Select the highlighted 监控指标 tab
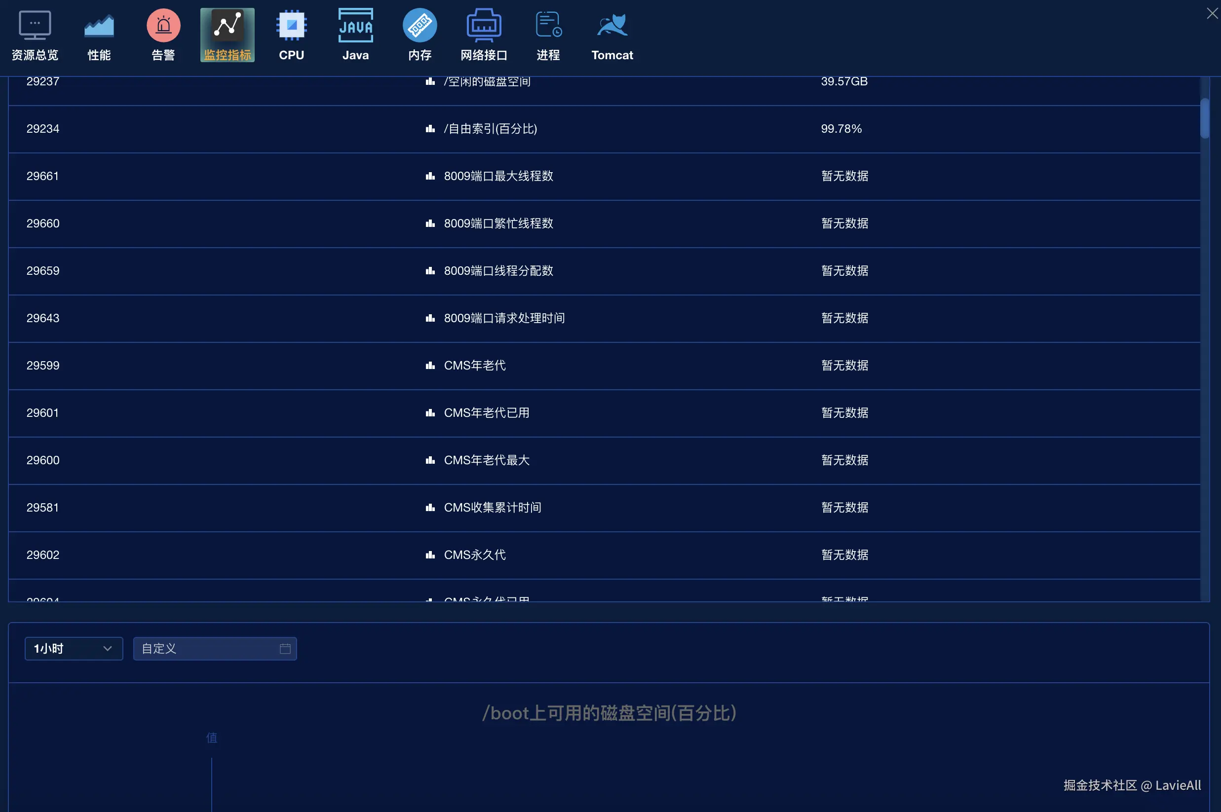This screenshot has height=812, width=1221. coord(228,35)
